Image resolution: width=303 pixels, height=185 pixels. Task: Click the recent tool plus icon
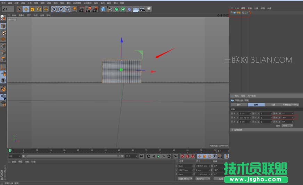[46, 9]
